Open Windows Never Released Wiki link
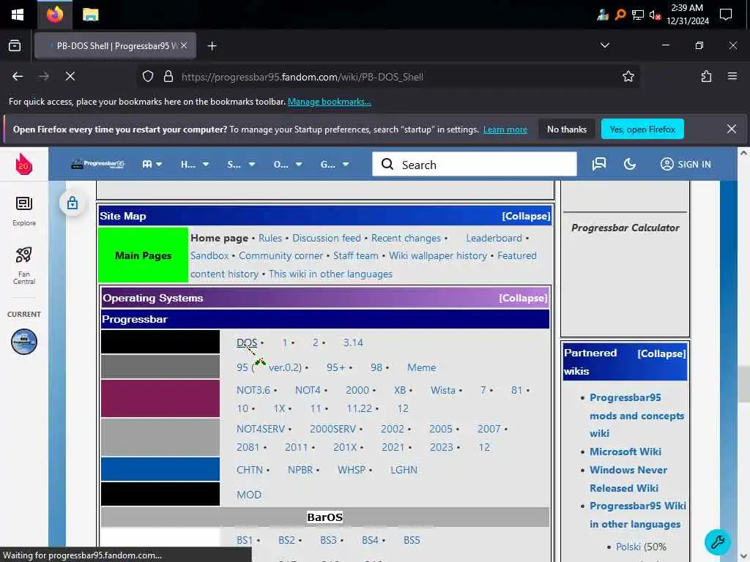 click(628, 479)
